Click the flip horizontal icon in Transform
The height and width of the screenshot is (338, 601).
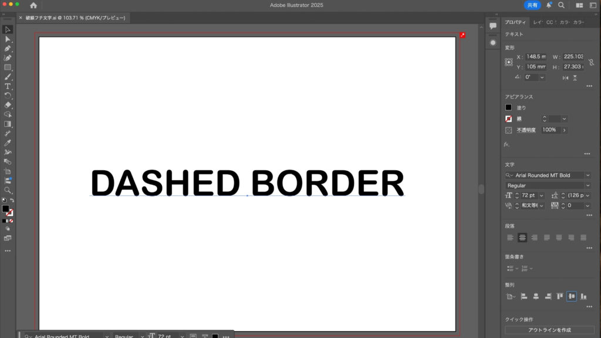point(565,77)
